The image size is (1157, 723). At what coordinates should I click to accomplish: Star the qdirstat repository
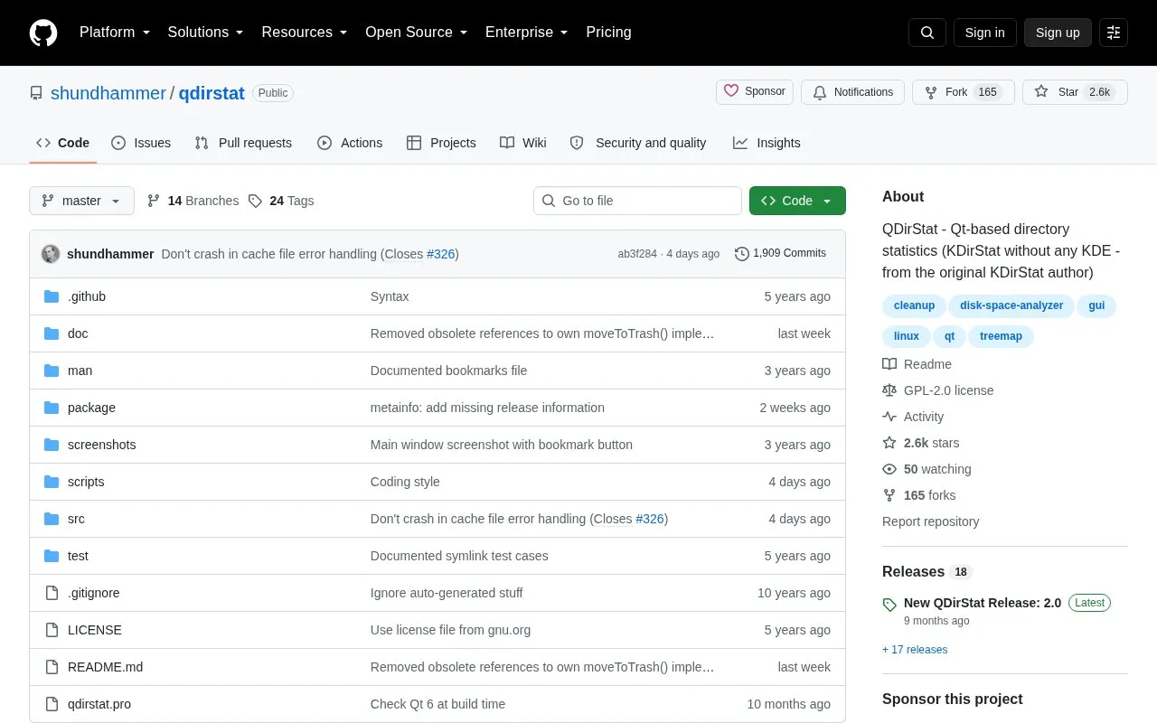(1075, 92)
